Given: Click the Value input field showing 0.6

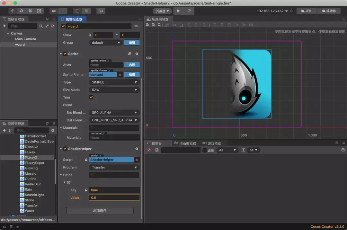Looking at the screenshot, I should pos(114,198).
